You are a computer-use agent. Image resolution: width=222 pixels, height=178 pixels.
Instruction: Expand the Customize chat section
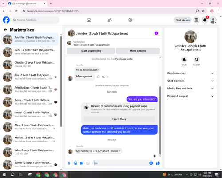click(190, 73)
